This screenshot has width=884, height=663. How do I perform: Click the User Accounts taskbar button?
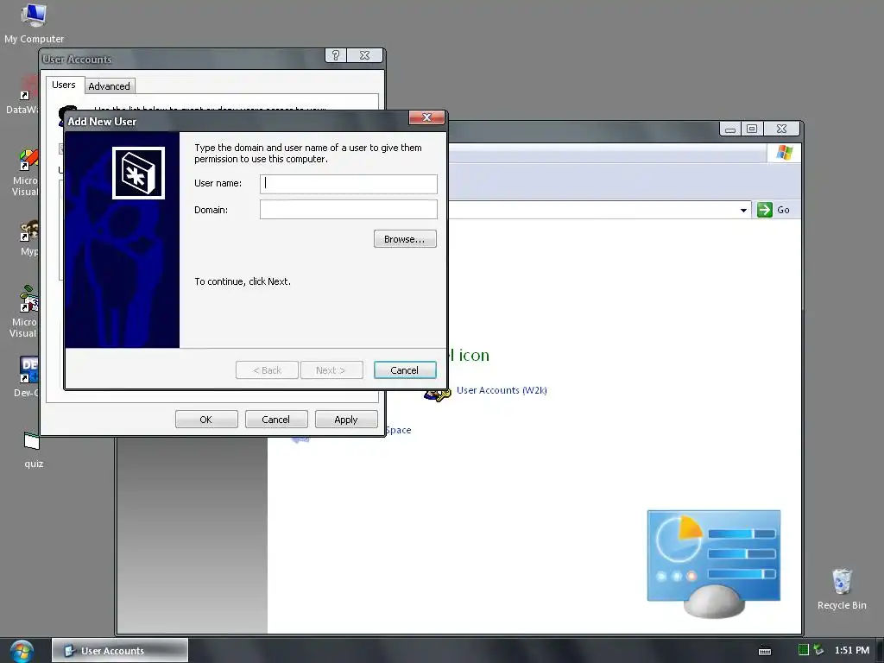[x=120, y=651]
